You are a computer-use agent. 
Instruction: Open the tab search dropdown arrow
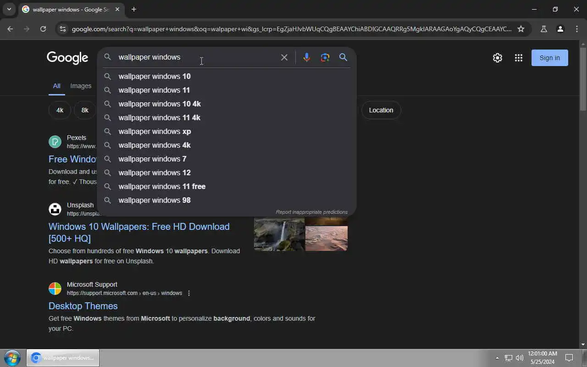pos(9,9)
